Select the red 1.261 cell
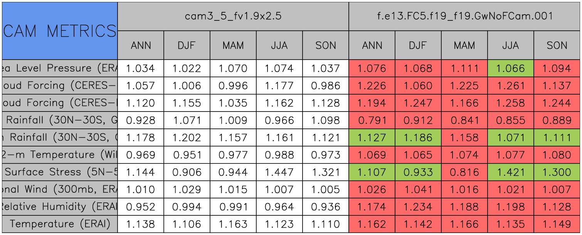Viewport: 582px width, 235px height. click(x=510, y=86)
